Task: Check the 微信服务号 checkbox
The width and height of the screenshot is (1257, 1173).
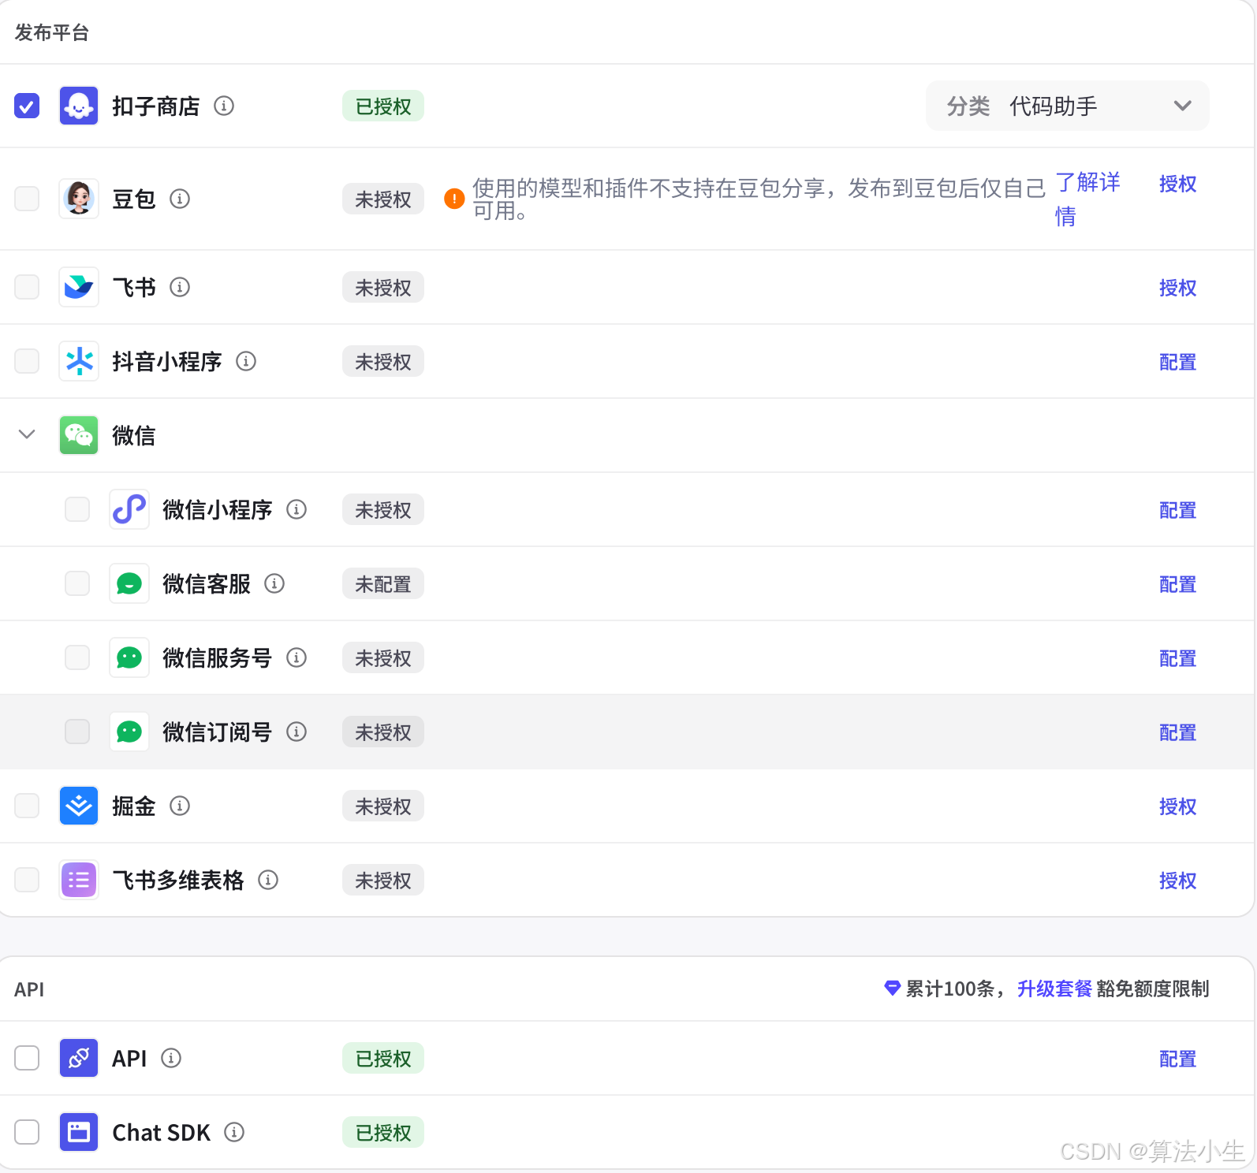Action: tap(77, 657)
